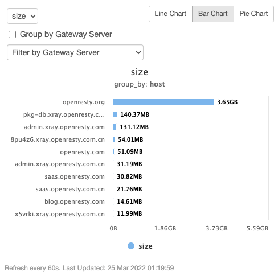
Task: Click the 8pu4z6.xray.openresty.com.cn label
Action: (58, 139)
